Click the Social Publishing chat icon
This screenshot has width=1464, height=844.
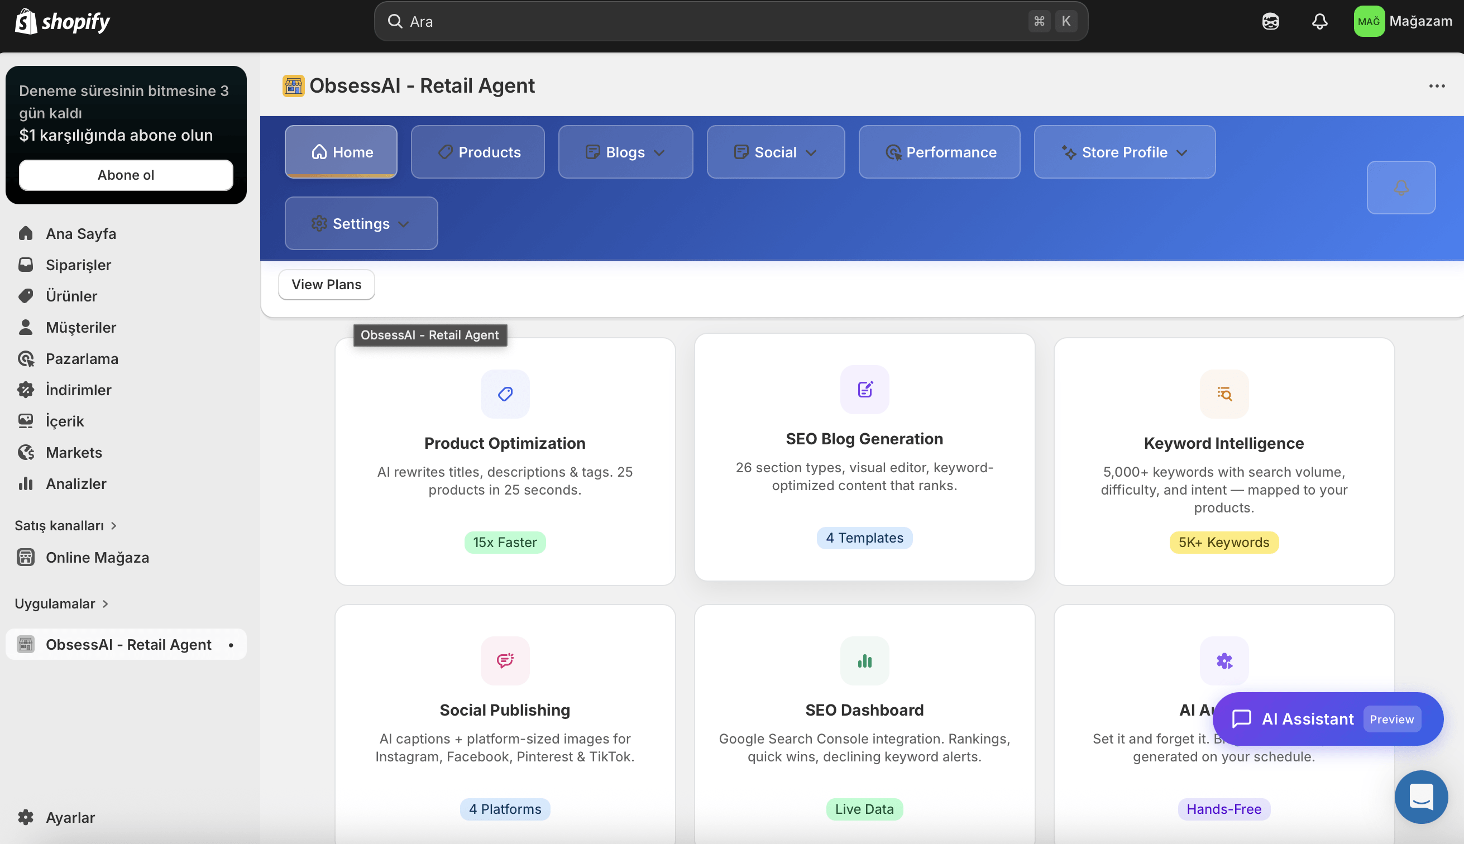coord(504,661)
